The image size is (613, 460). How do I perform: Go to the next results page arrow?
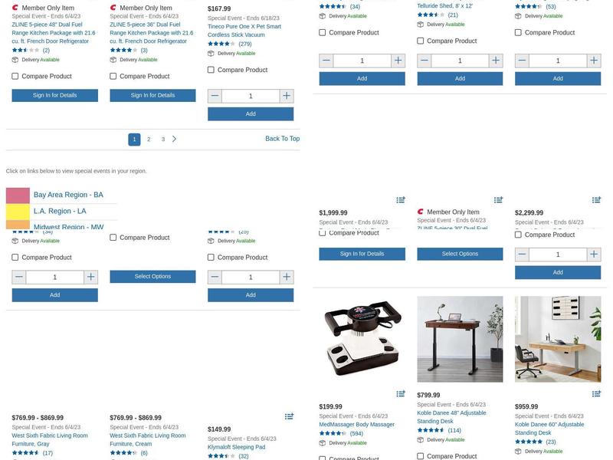[175, 139]
